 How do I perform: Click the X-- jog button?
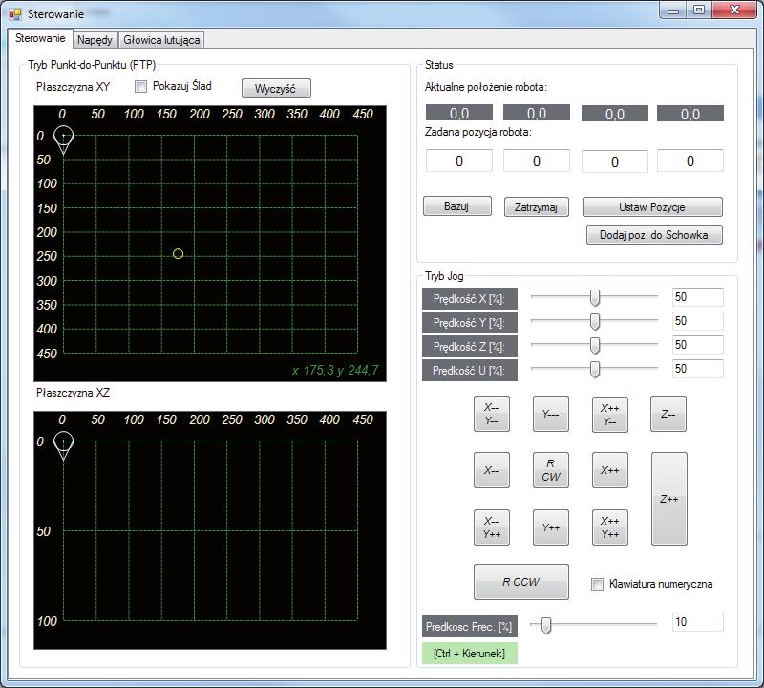click(492, 470)
